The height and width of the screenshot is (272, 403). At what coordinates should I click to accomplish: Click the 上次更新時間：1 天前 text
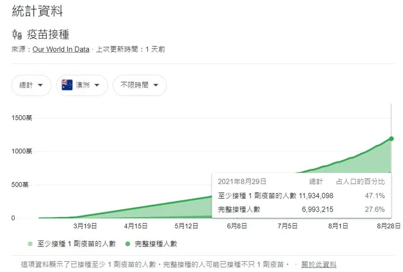coord(130,50)
